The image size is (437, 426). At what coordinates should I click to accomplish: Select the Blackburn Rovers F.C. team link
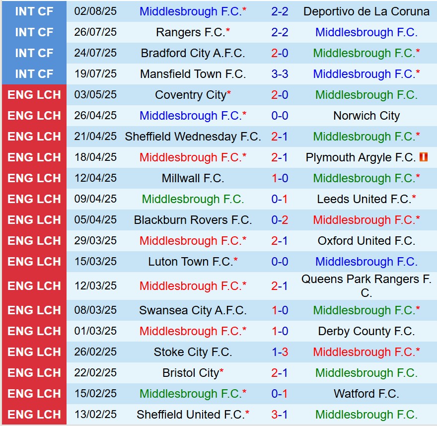[193, 220]
